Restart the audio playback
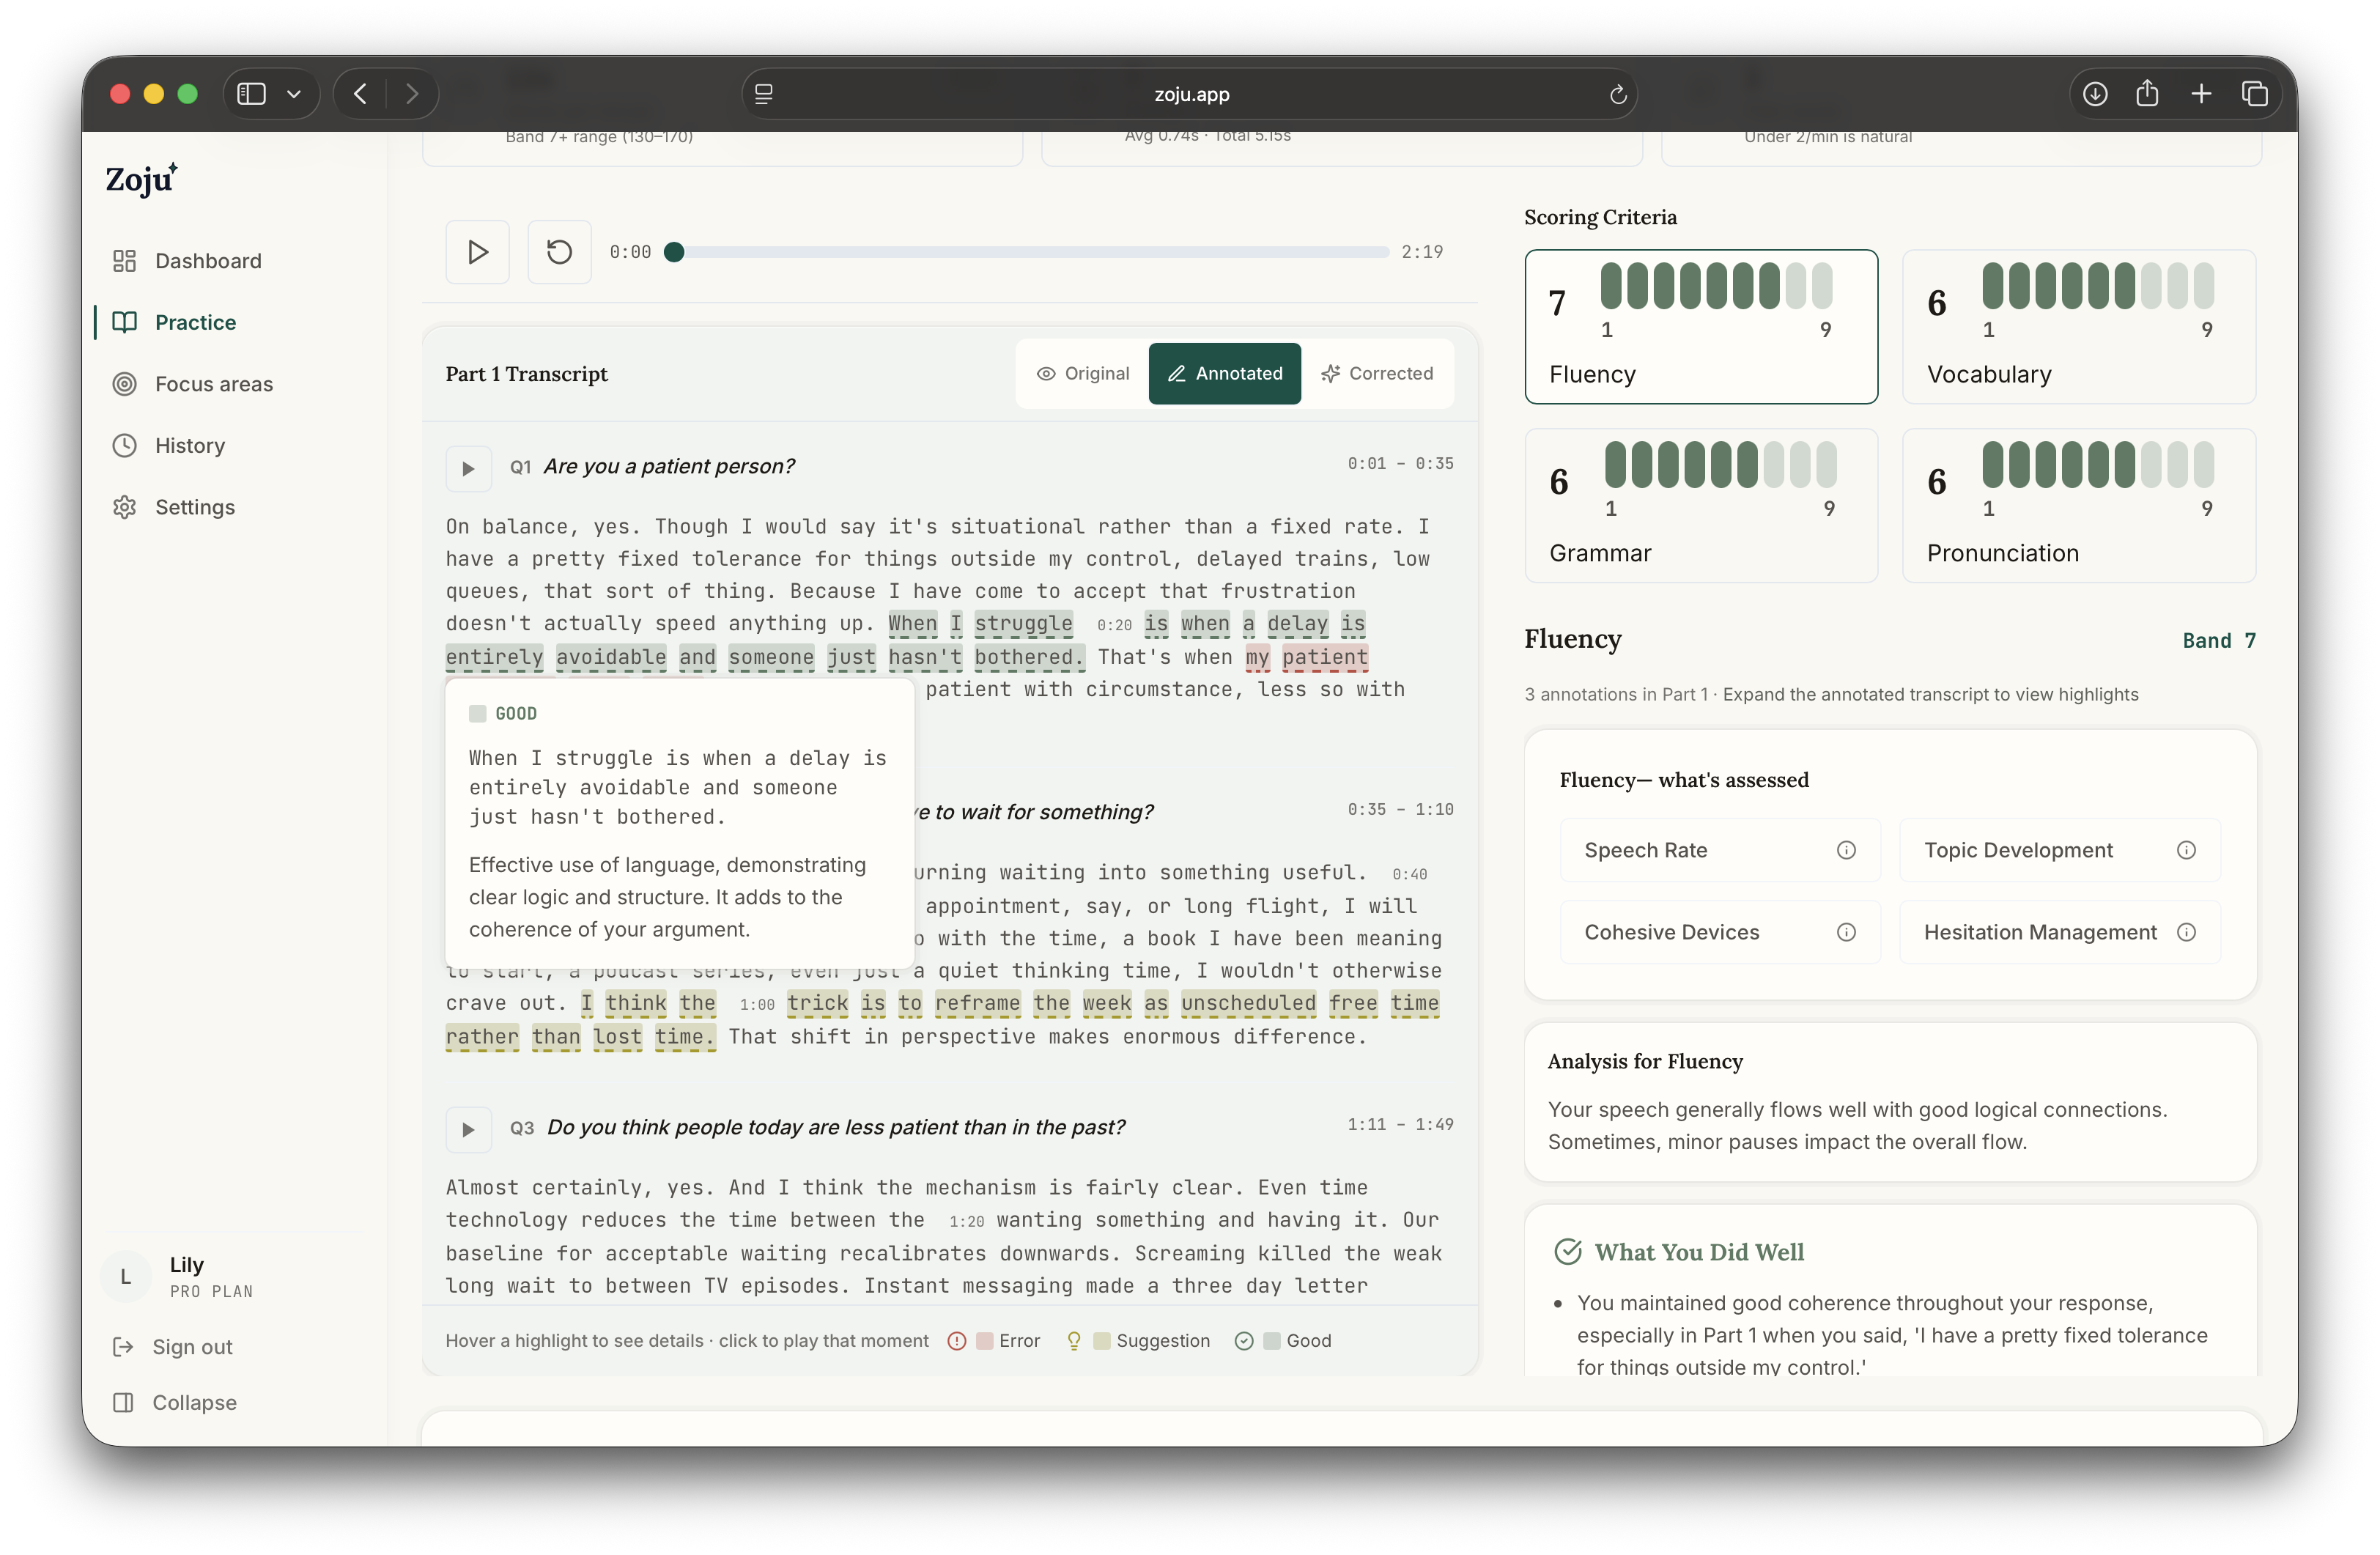The height and width of the screenshot is (1555, 2380). 560,252
